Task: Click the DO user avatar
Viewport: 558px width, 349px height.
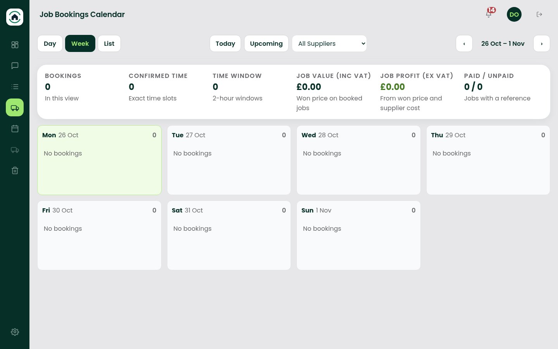Action: 514,14
